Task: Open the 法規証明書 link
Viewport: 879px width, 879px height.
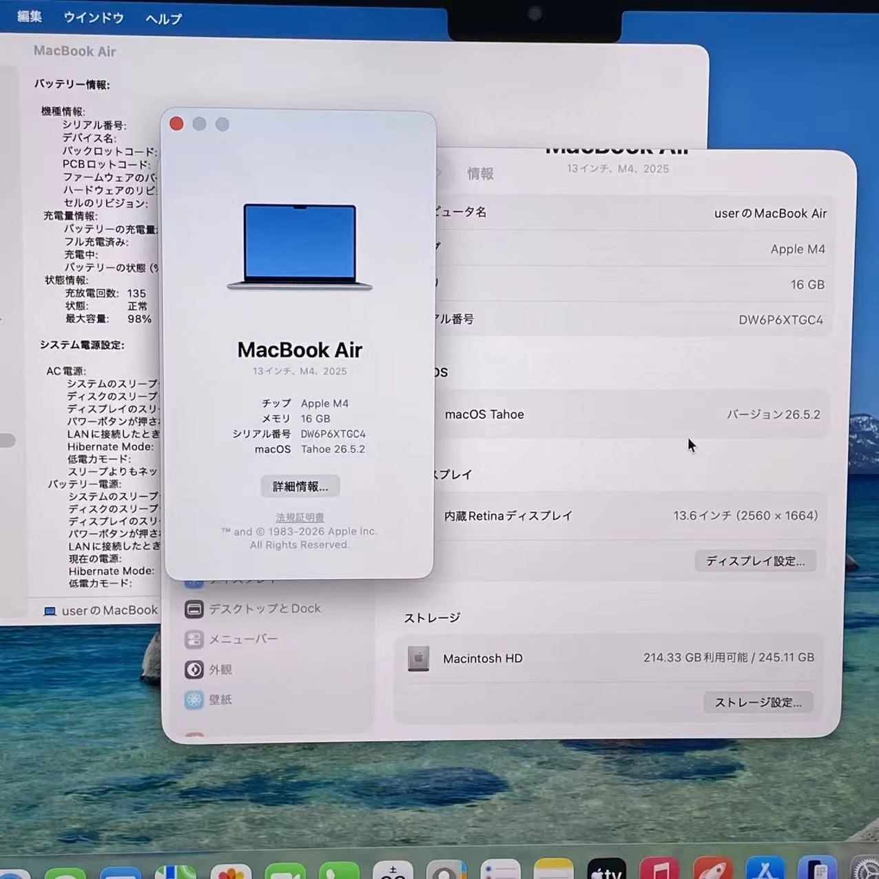Action: point(300,517)
